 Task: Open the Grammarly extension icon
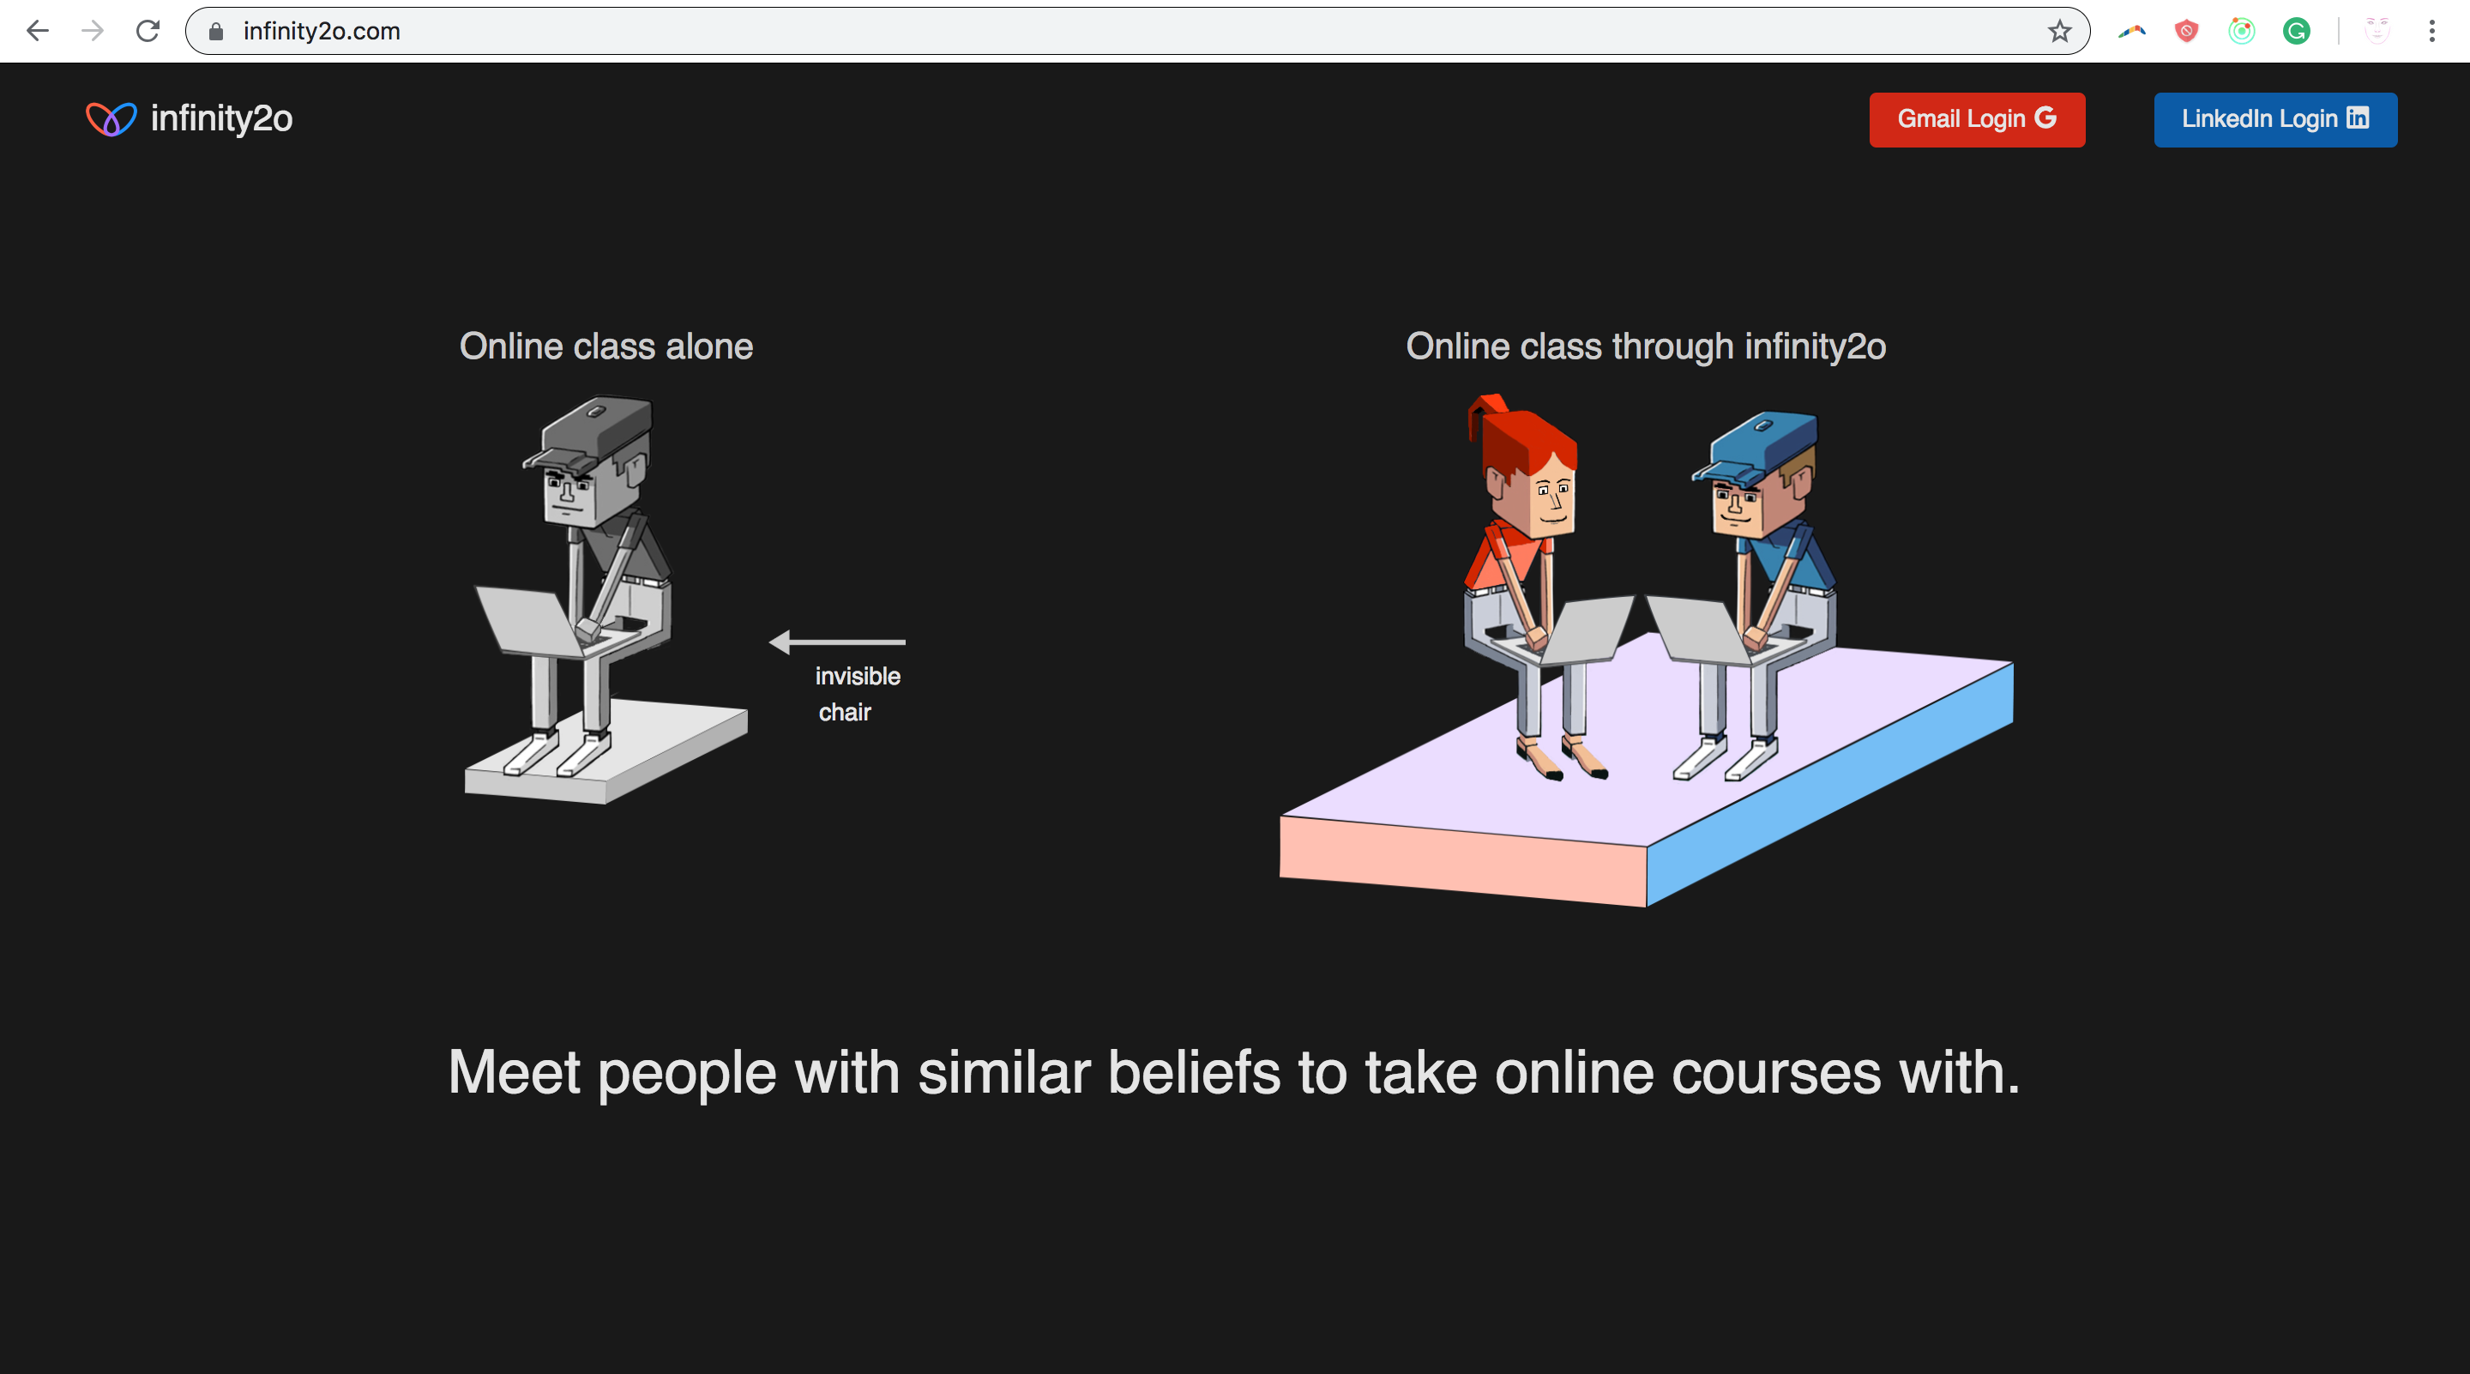tap(2297, 32)
